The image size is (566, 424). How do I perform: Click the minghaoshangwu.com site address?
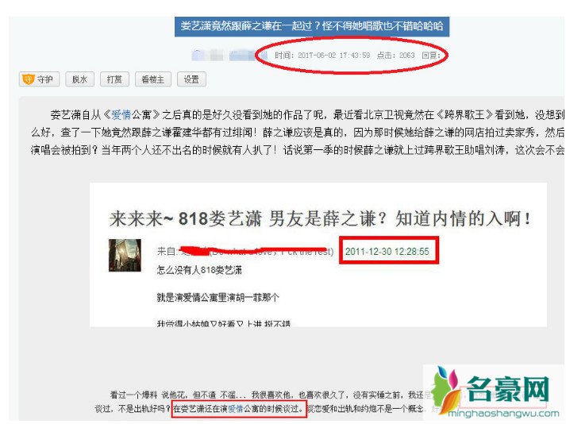(x=502, y=414)
